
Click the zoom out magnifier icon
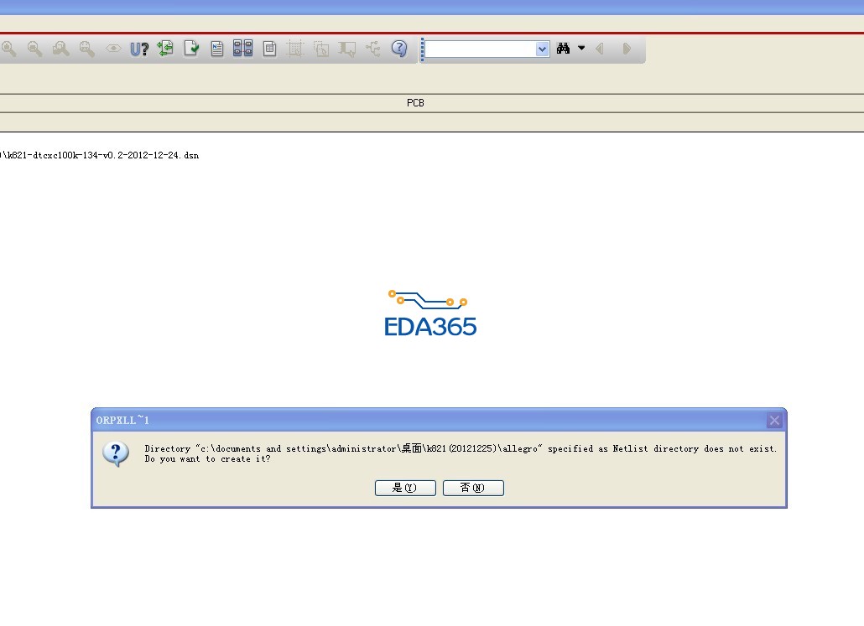[34, 49]
